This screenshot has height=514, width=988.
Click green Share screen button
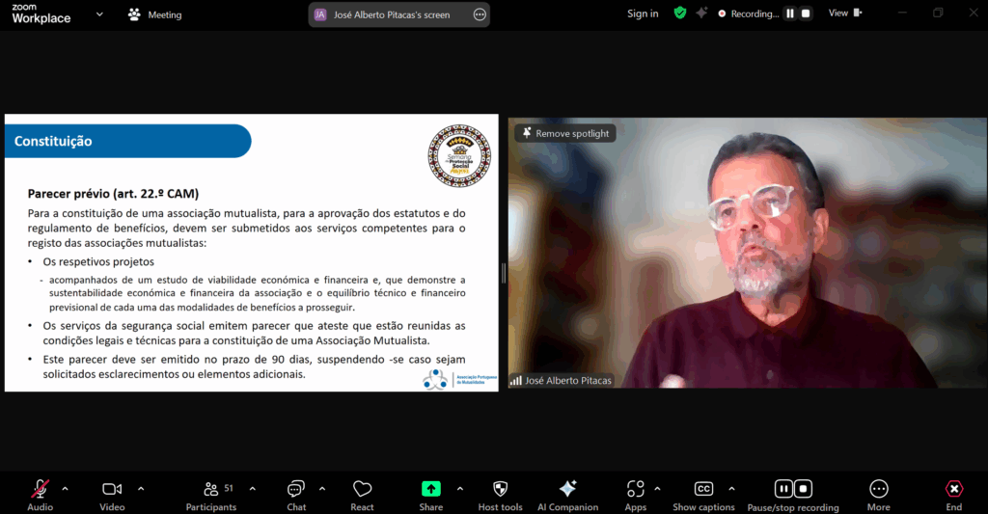pos(431,489)
